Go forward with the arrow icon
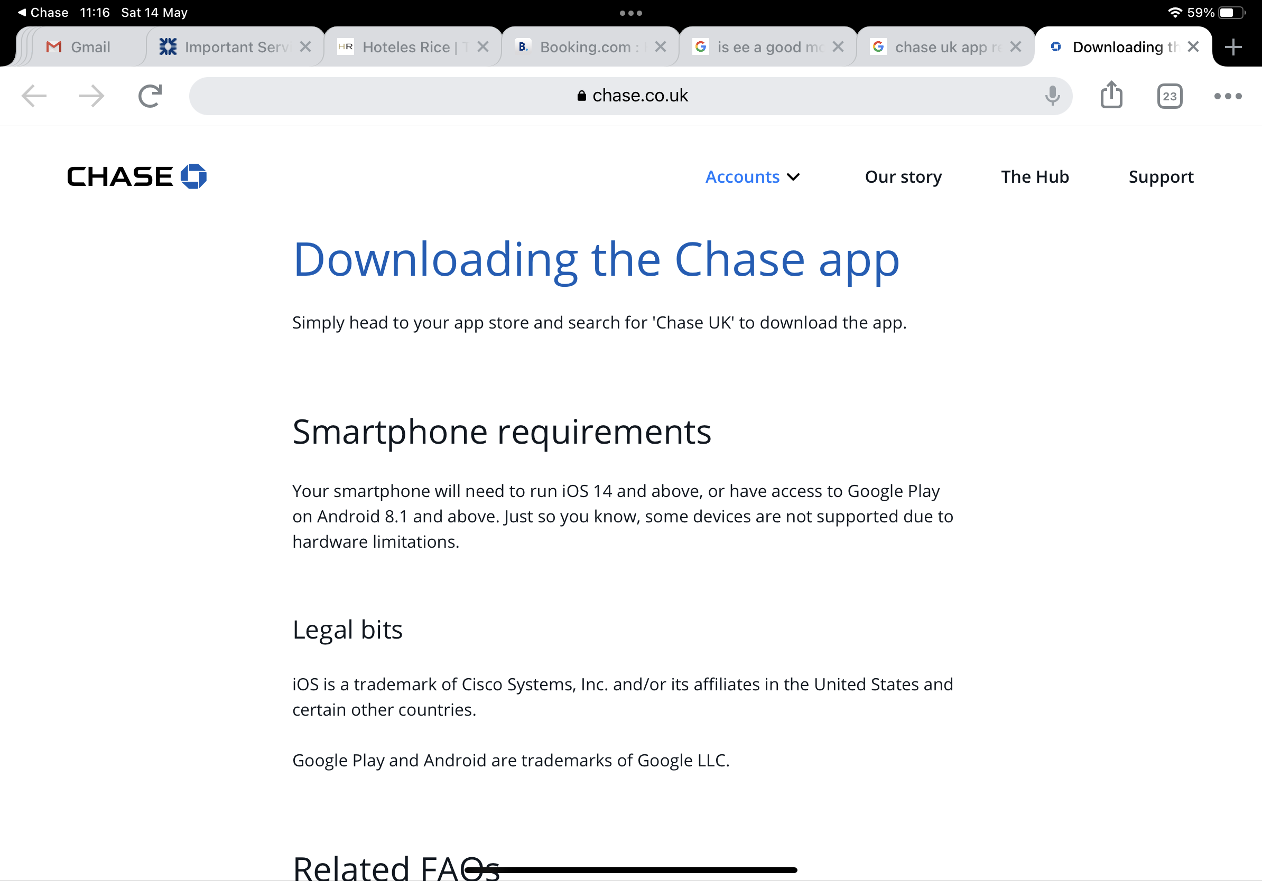The image size is (1262, 881). coord(91,96)
